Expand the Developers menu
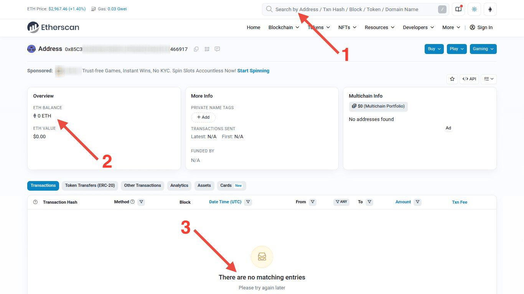The height and width of the screenshot is (294, 524). pyautogui.click(x=418, y=27)
